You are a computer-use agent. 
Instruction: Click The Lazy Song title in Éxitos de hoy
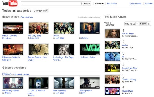35,36
